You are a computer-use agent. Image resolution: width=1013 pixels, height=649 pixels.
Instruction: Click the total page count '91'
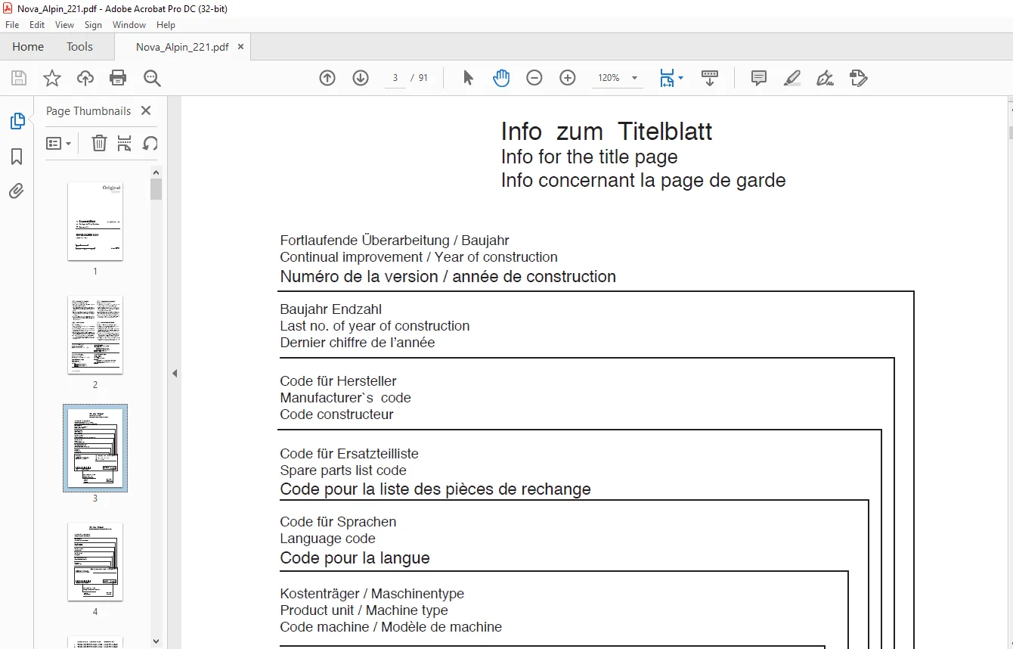pos(423,78)
